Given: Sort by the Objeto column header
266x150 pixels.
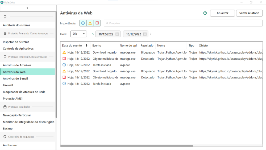Looking at the screenshot, I should (203, 46).
